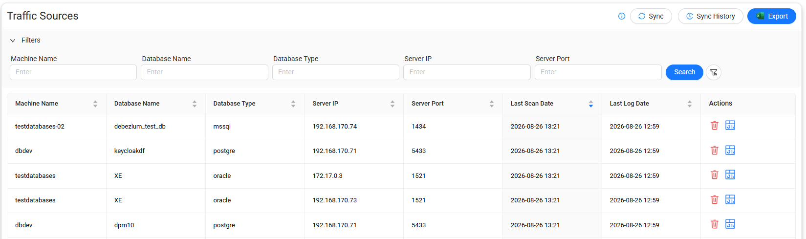Click the Search button

click(684, 72)
